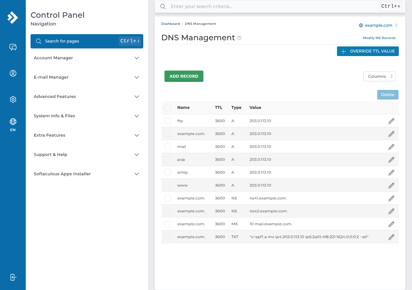This screenshot has height=290, width=412.
Task: Open the settings gear icon in sidebar
Action: click(x=13, y=99)
